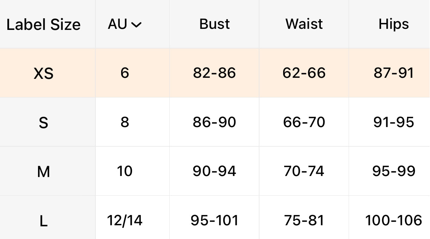Click the 86-90 bust measurement
Screen dimensions: 430x239
[x=214, y=122]
